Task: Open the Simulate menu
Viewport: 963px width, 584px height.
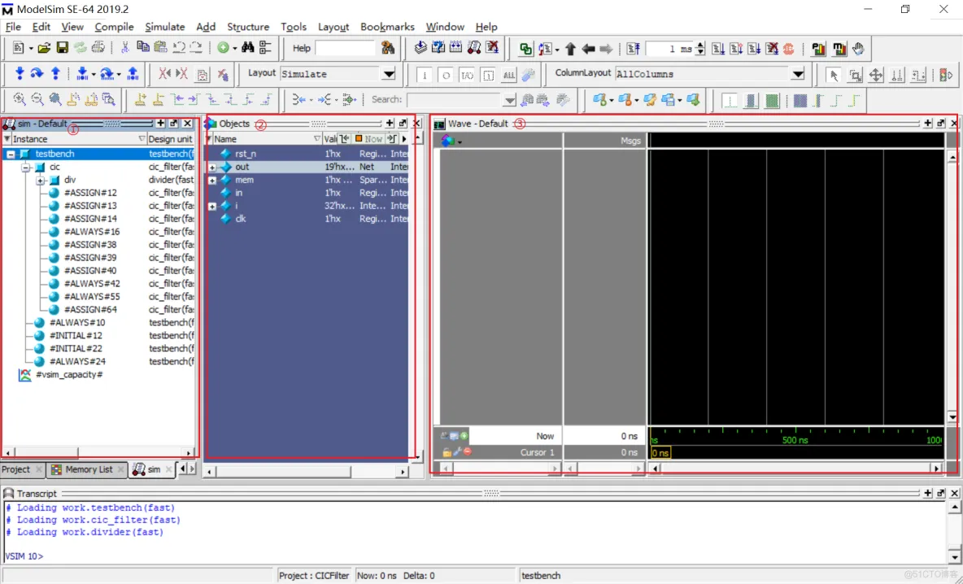Action: point(164,27)
